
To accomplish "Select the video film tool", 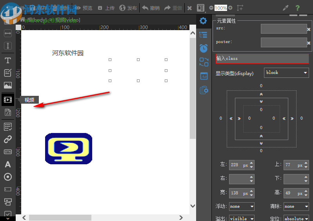I will click(8, 100).
